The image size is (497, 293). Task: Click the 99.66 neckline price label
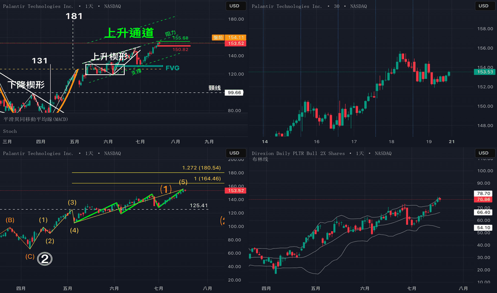coord(234,93)
